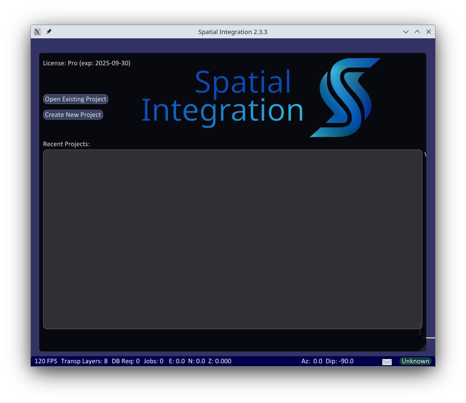Click the E: 0.0 easting value
Viewport: 466px width, 403px height.
pos(177,361)
